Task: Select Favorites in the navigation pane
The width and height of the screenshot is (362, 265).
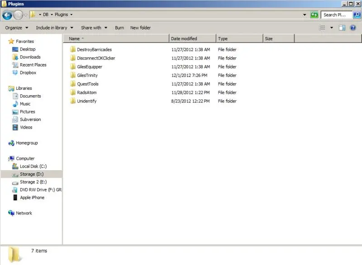Action: click(25, 42)
